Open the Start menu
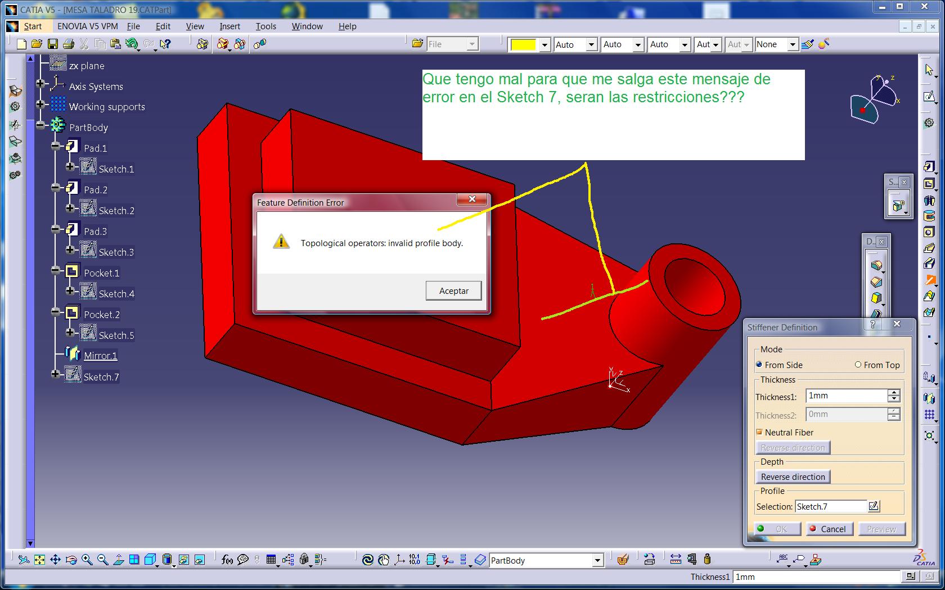Image resolution: width=945 pixels, height=590 pixels. pos(33,26)
